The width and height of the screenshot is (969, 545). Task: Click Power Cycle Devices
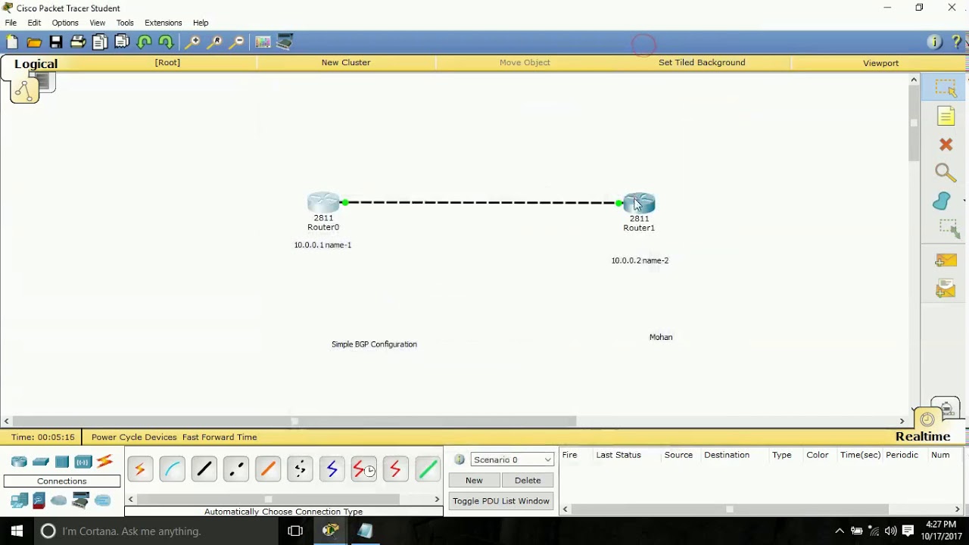pyautogui.click(x=134, y=438)
